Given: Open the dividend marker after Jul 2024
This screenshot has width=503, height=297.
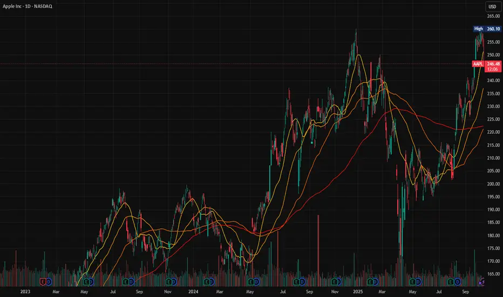Looking at the screenshot, I should coord(302,282).
